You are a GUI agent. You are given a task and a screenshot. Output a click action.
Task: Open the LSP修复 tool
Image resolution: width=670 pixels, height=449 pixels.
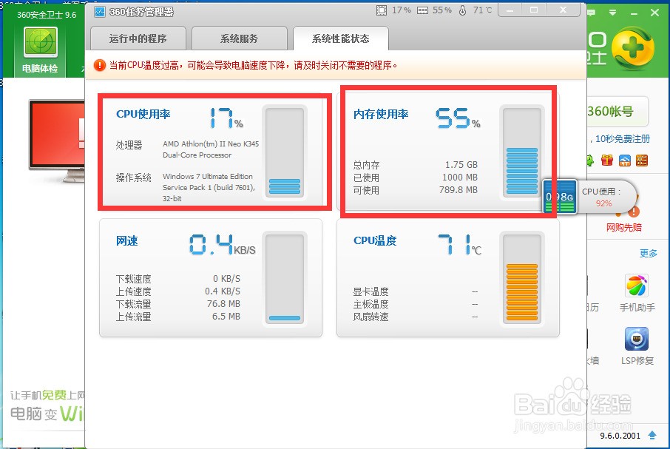pos(637,346)
